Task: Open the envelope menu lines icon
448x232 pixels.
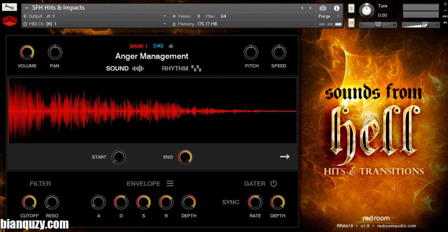Action: pos(170,183)
